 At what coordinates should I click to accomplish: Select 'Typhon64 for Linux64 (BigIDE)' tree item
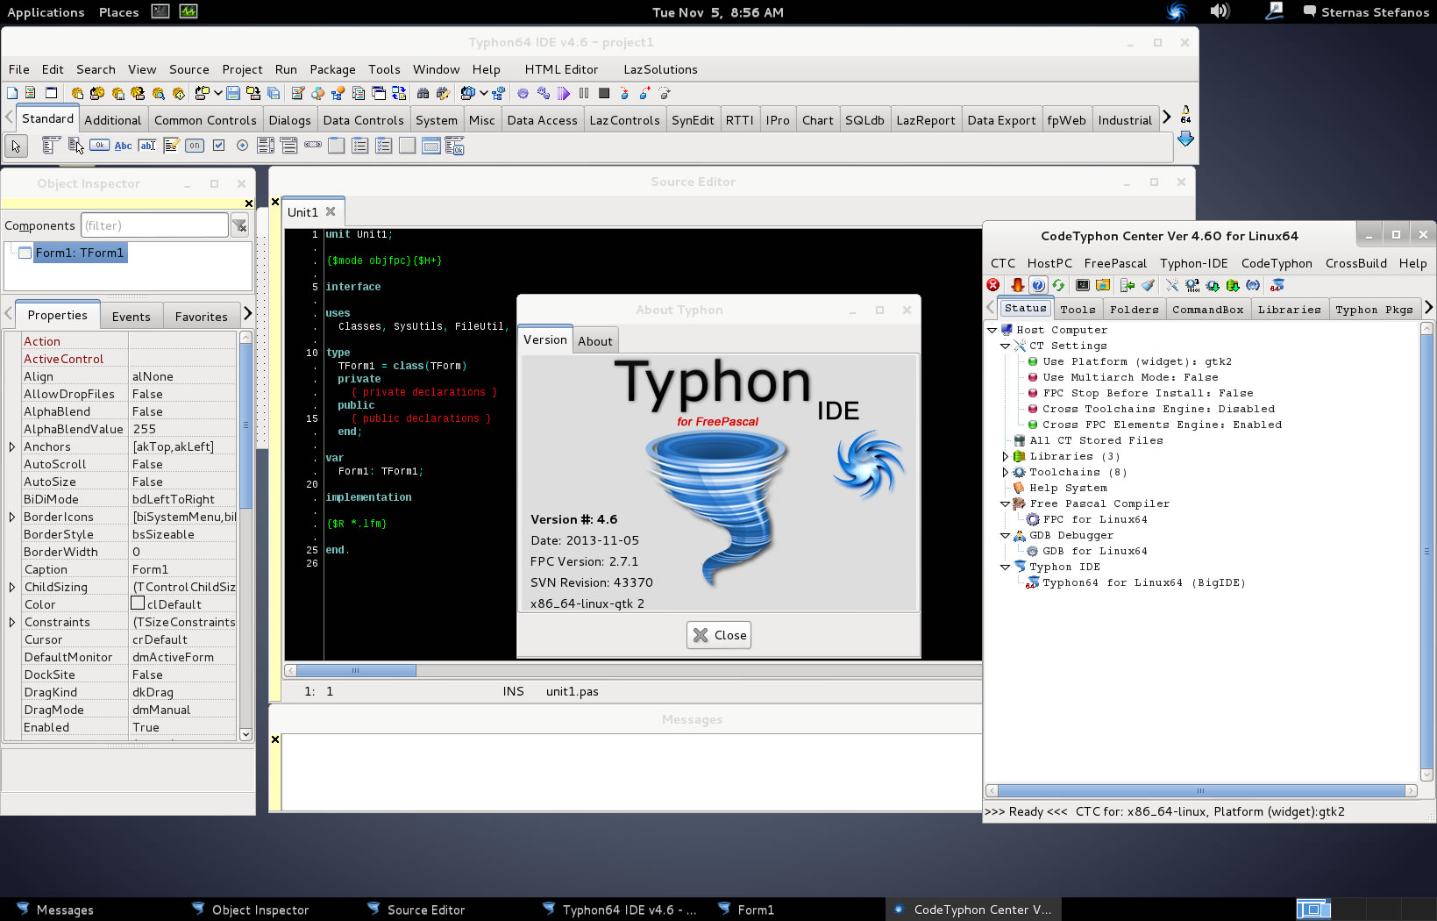coord(1143,582)
